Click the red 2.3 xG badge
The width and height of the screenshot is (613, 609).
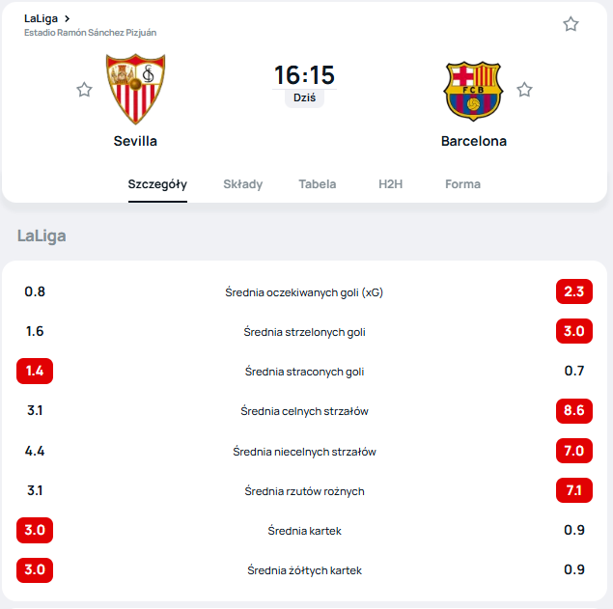click(573, 291)
